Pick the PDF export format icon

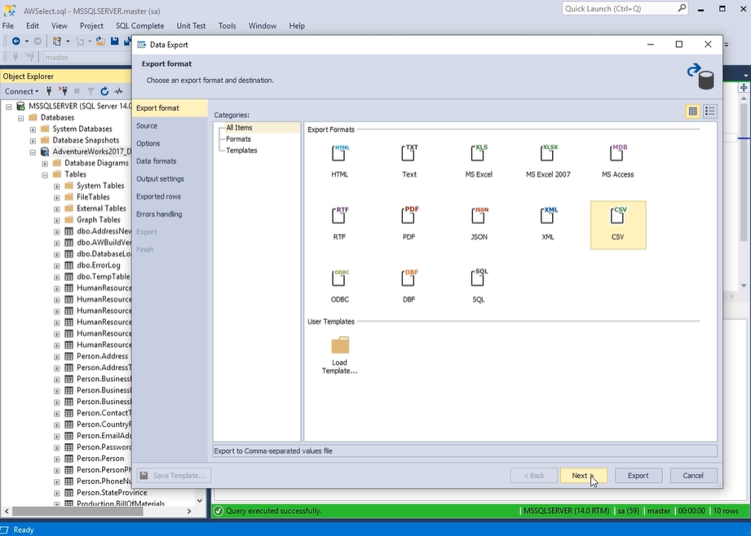pyautogui.click(x=409, y=217)
